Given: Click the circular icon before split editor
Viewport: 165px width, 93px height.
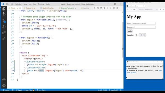Looking at the screenshot, I should 114,8.
